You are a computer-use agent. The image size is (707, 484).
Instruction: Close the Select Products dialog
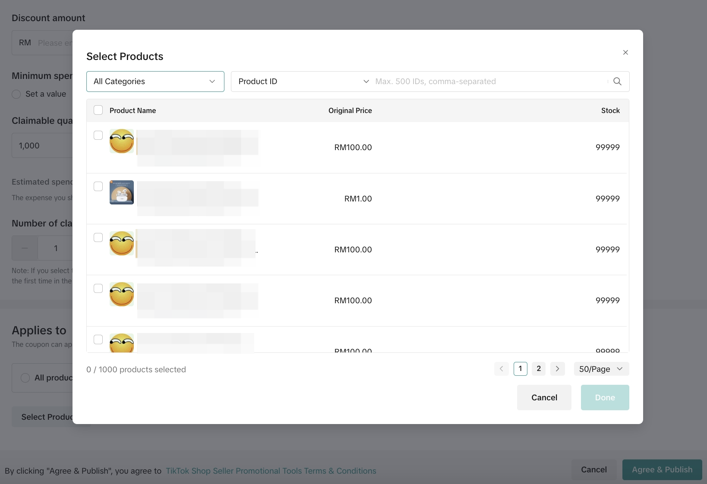pos(625,53)
